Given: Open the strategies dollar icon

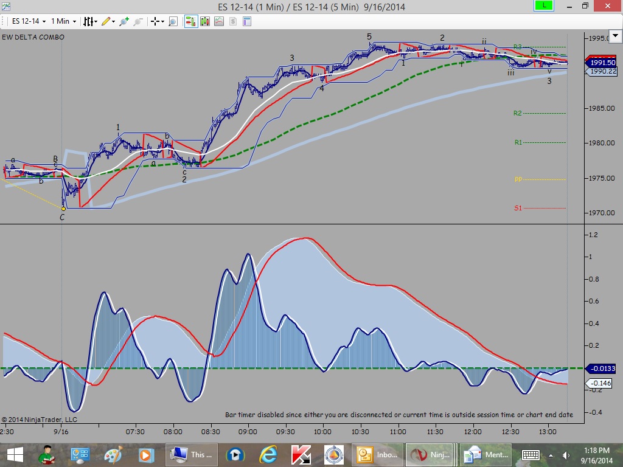Looking at the screenshot, I should [233, 21].
